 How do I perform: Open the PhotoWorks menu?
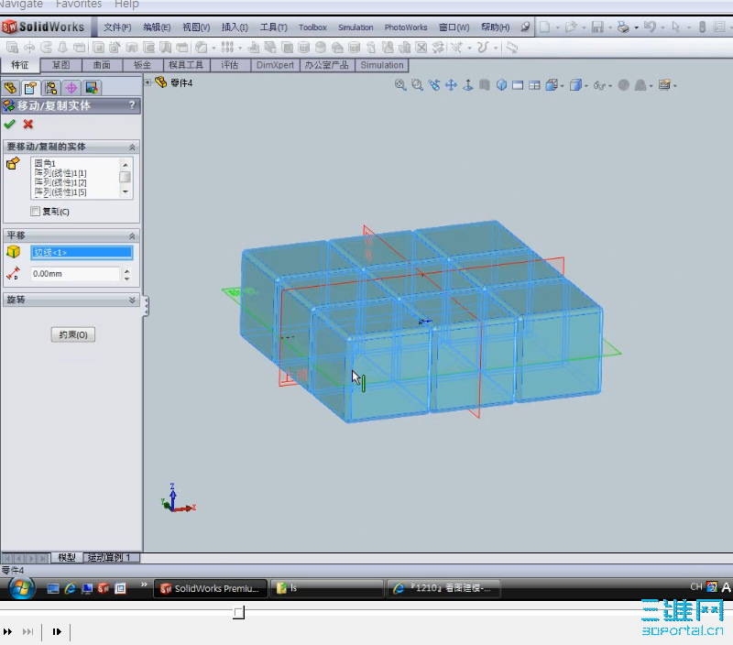click(406, 27)
